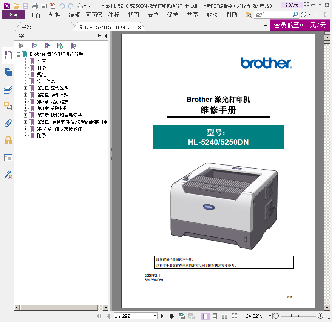The image size is (332, 322).
Task: Switch to the 主页 ribbon tab
Action: pos(35,15)
